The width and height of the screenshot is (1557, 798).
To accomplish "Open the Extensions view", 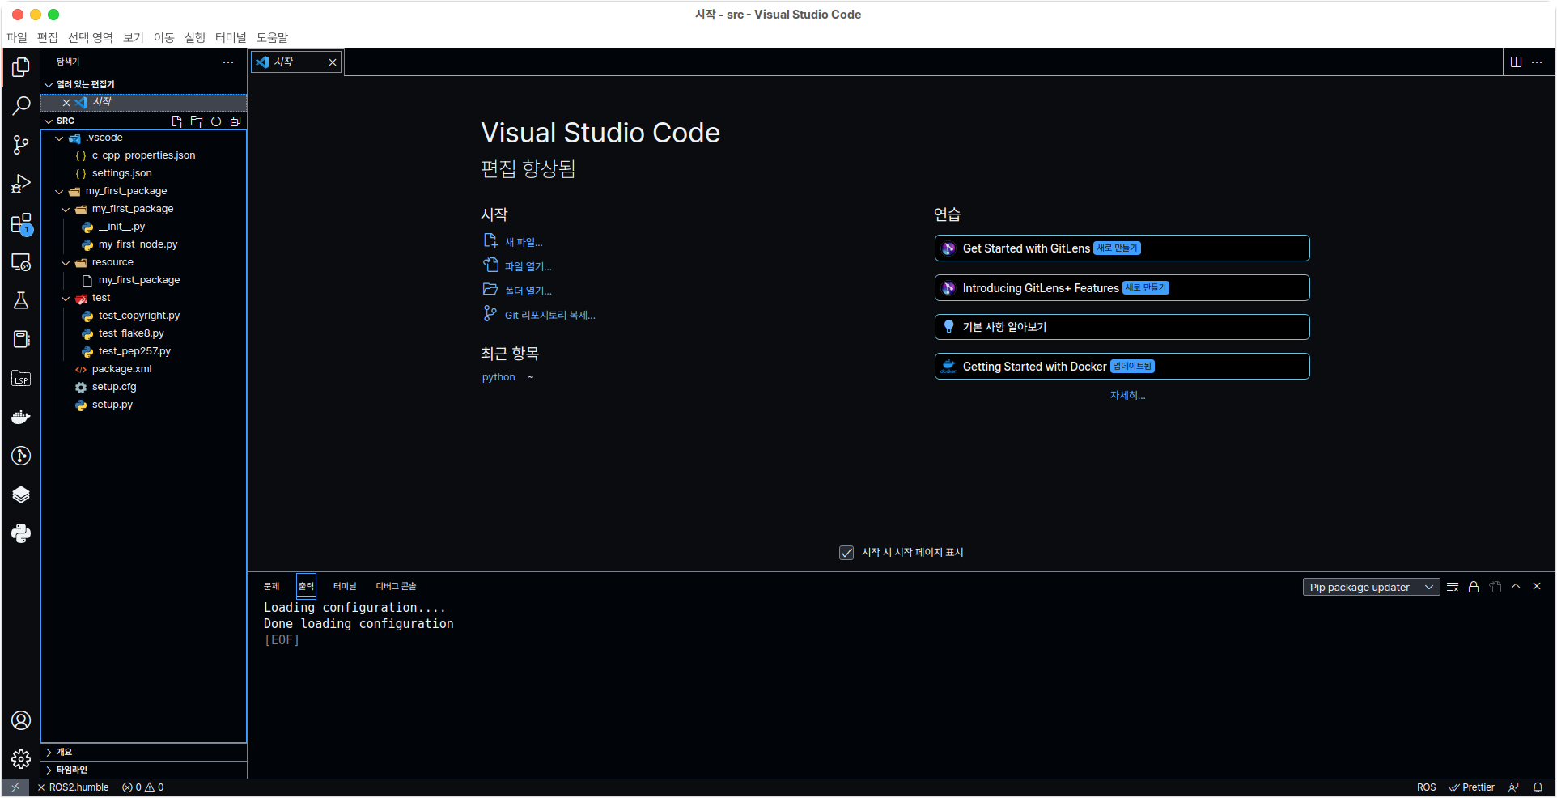I will pyautogui.click(x=21, y=223).
